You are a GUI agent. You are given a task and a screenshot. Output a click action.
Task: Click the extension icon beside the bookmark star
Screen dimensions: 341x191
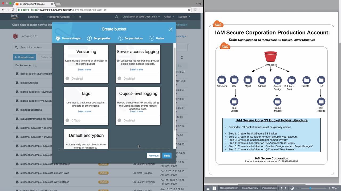[x=195, y=10]
